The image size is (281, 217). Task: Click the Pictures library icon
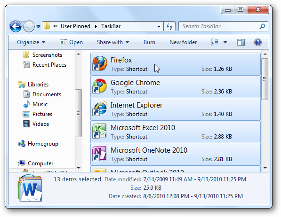tap(26, 114)
